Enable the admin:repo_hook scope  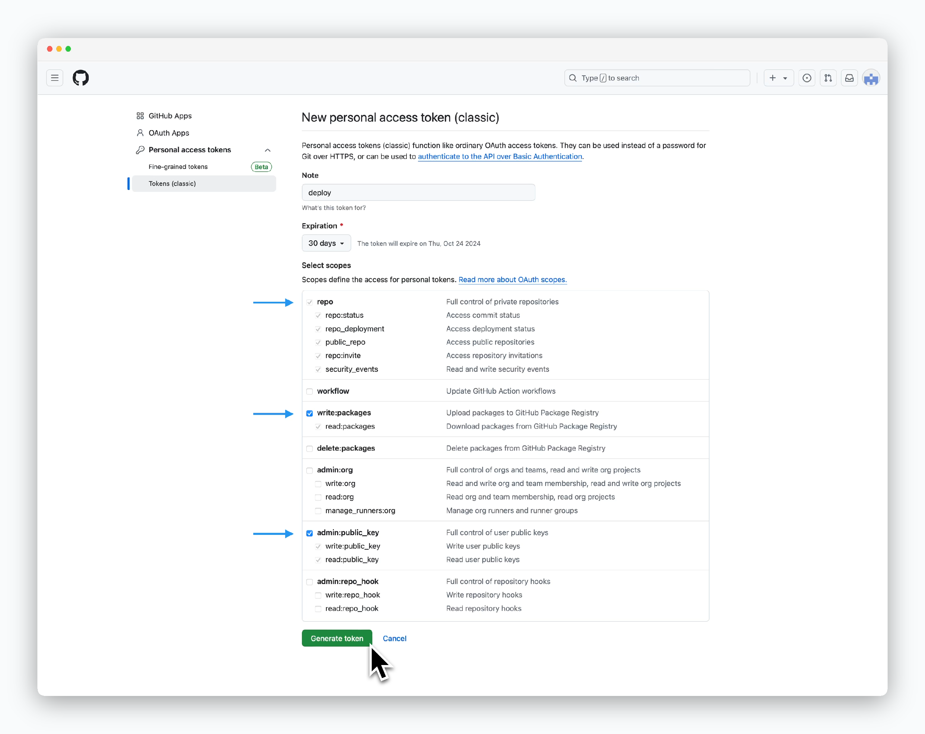coord(309,582)
